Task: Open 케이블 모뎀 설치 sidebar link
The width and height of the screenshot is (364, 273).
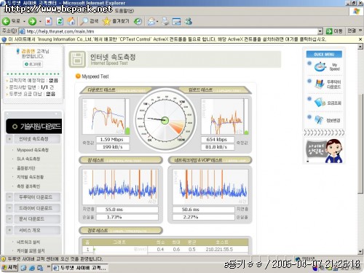Action: pyautogui.click(x=31, y=250)
